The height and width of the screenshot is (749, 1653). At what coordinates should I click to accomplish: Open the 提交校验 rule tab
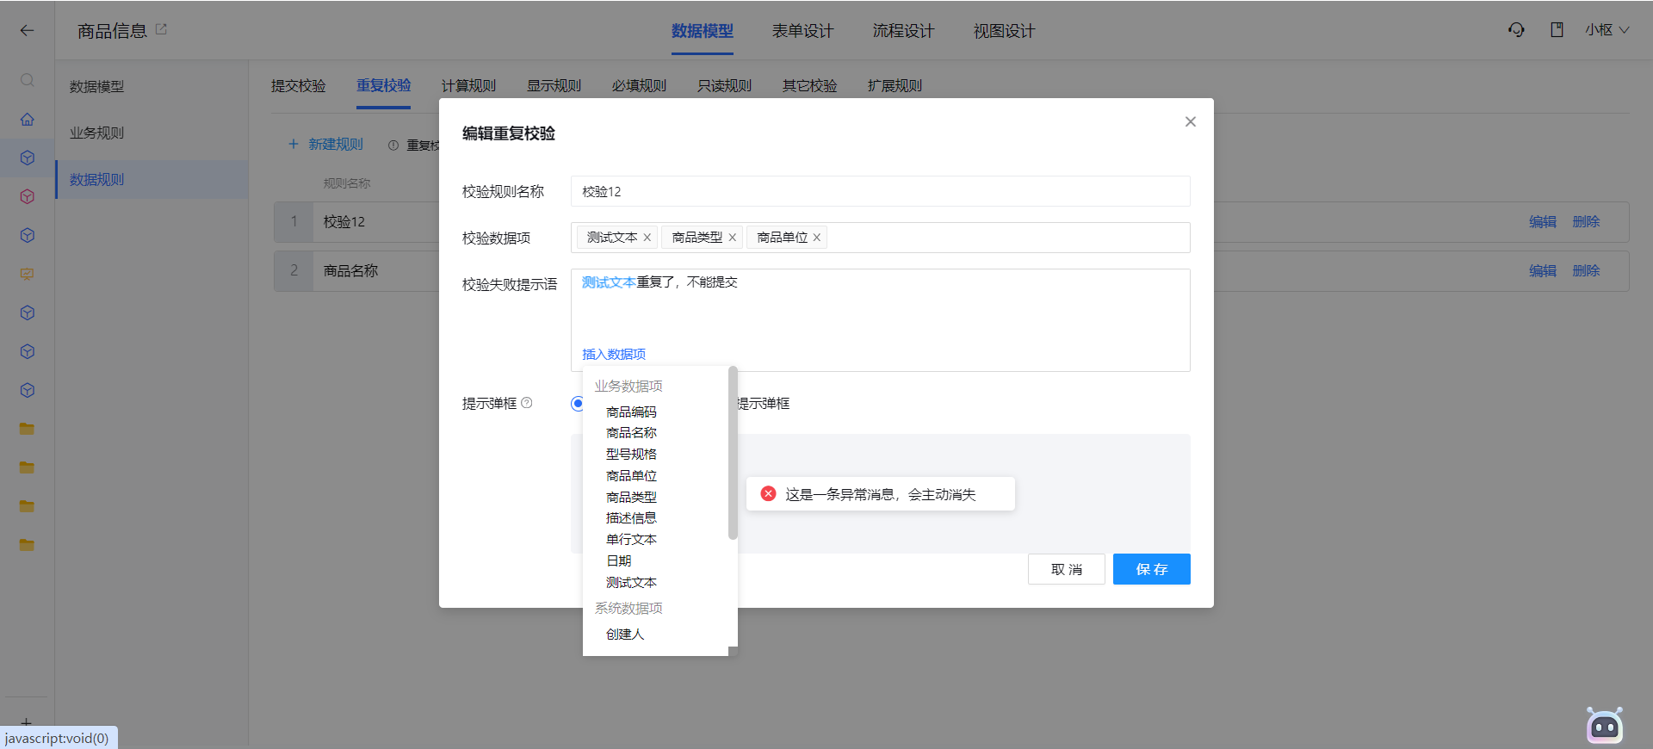pos(298,86)
